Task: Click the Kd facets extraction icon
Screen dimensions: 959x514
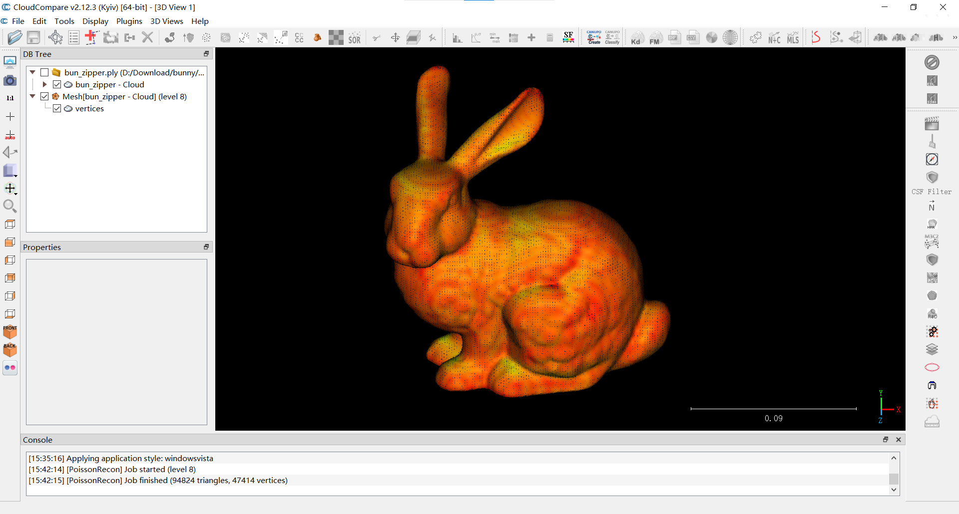Action: coord(637,38)
